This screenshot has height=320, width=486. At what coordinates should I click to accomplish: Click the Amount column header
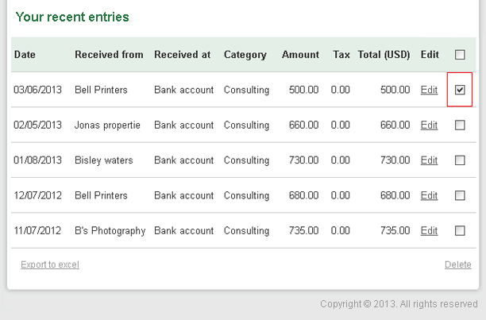point(300,55)
